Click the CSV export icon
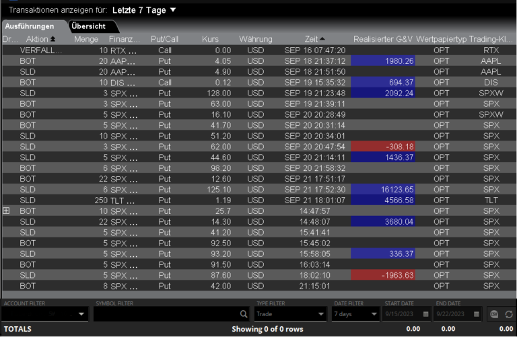The image size is (517, 337). point(494,313)
